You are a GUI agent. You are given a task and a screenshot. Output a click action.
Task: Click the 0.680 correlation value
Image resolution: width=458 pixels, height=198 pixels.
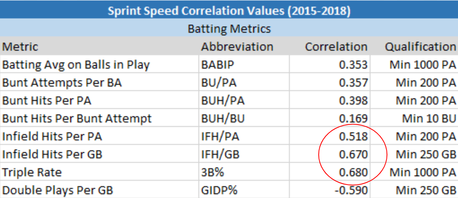353,173
